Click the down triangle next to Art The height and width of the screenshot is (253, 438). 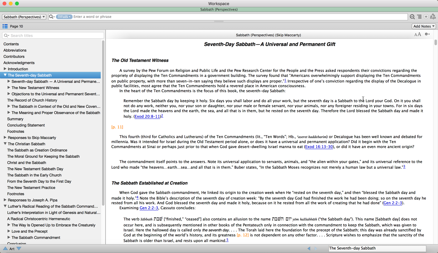19,249
